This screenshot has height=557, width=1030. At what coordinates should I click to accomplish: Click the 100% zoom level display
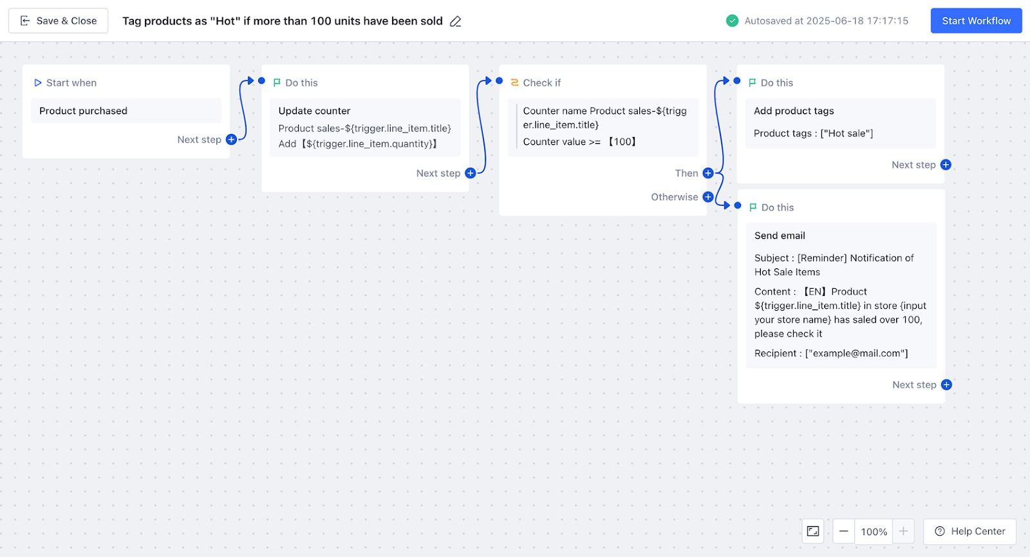(x=874, y=532)
